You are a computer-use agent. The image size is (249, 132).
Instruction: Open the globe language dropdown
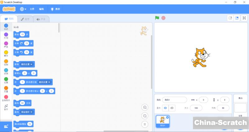23,9
